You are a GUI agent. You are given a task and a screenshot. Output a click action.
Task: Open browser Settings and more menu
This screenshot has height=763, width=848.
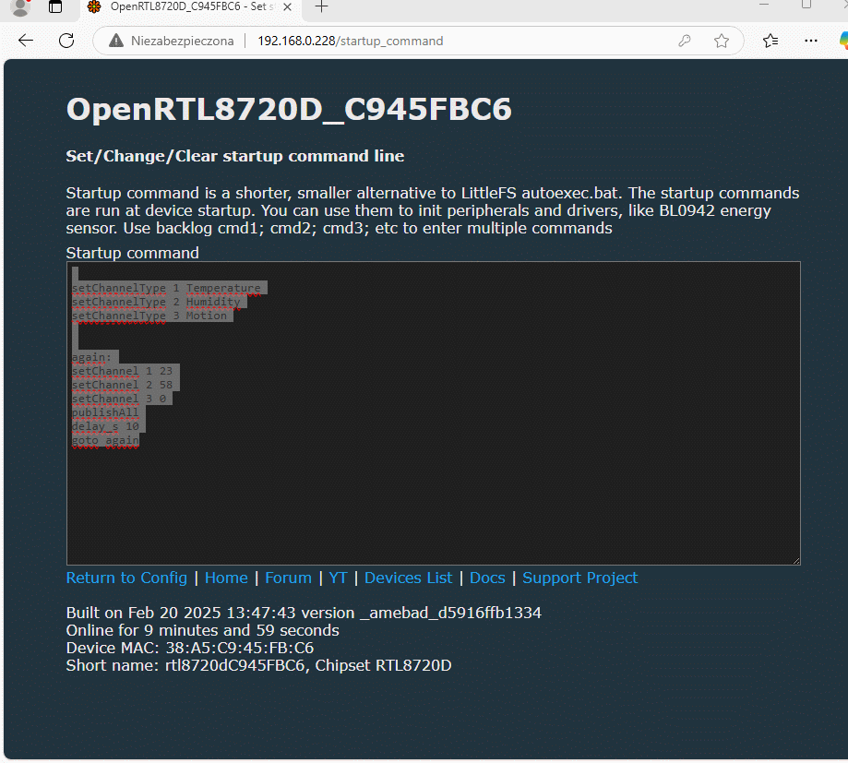(811, 41)
